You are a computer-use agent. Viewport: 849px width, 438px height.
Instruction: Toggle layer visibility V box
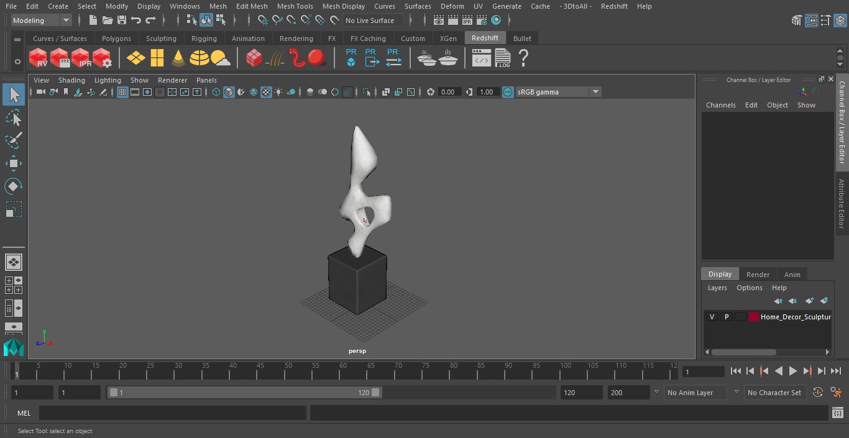[x=712, y=317]
